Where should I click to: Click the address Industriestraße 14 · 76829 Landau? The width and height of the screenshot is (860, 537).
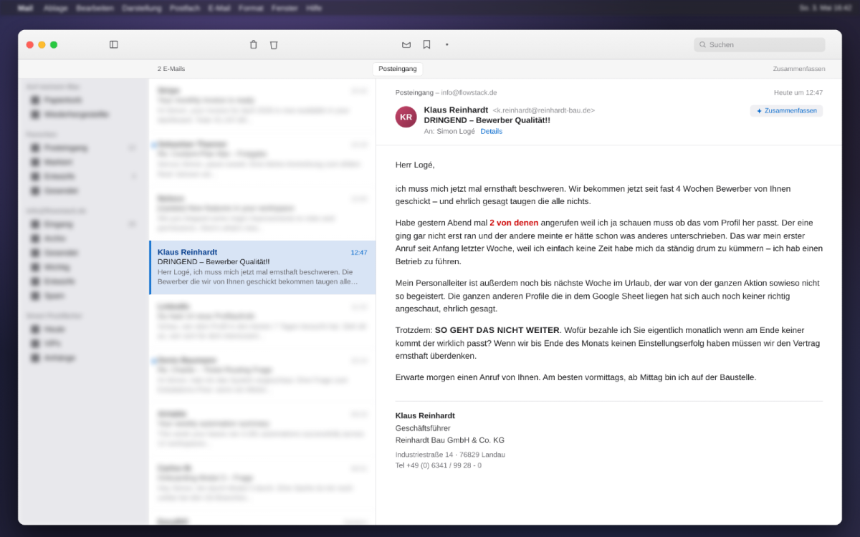[450, 455]
